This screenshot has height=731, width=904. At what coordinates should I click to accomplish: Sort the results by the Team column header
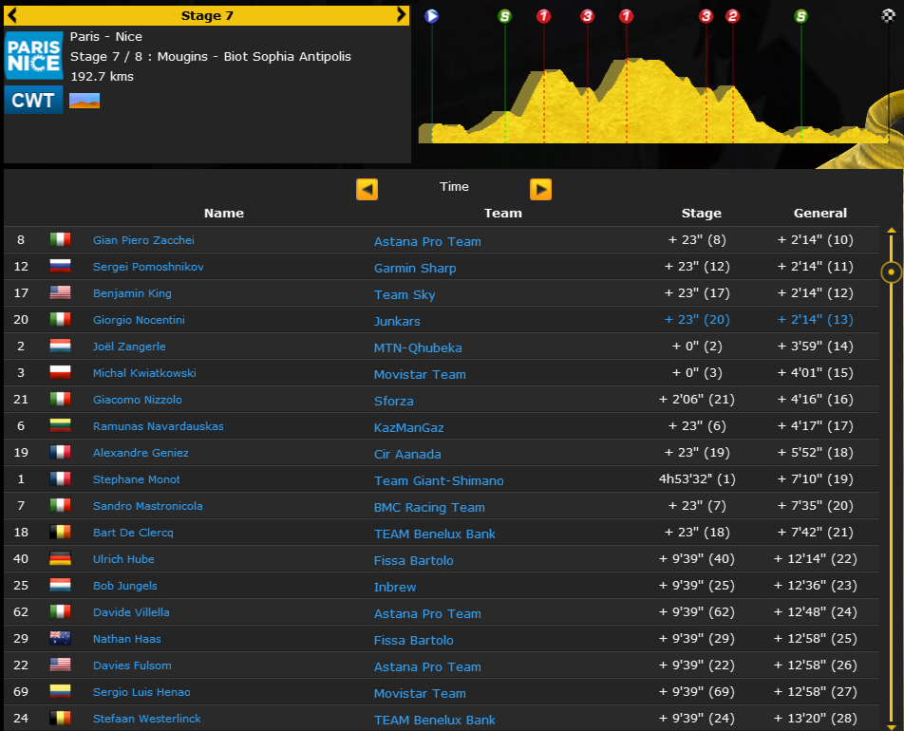point(503,214)
